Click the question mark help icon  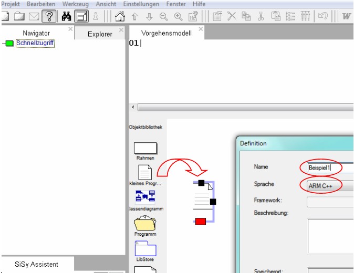(49, 16)
